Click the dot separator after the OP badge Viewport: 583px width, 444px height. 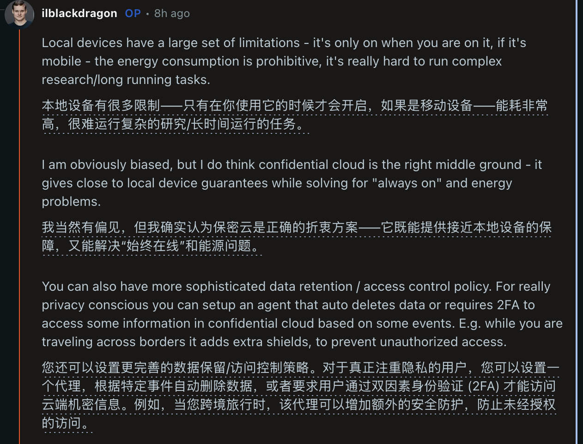click(x=147, y=13)
